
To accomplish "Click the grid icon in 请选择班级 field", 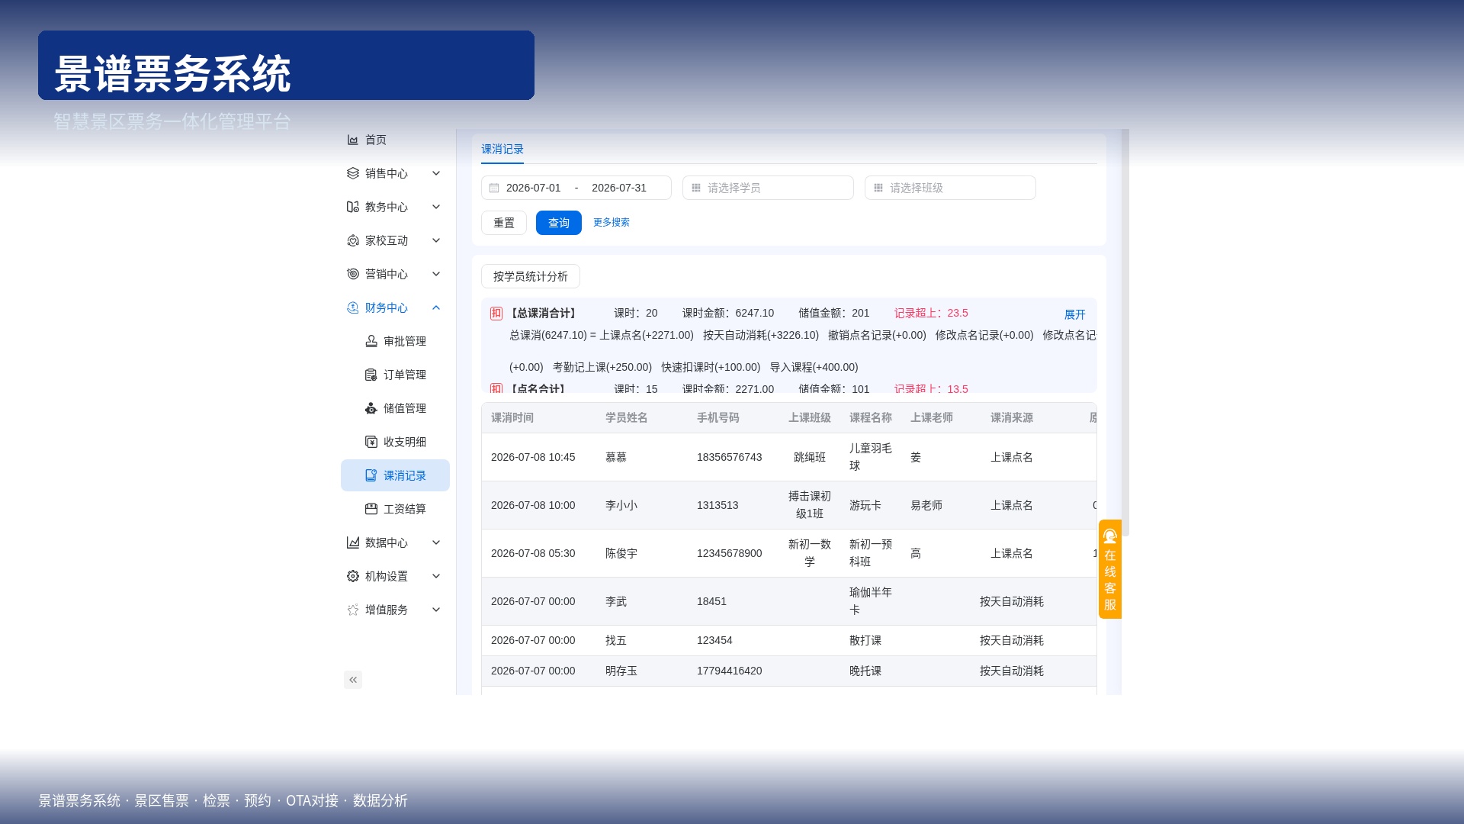I will click(878, 188).
